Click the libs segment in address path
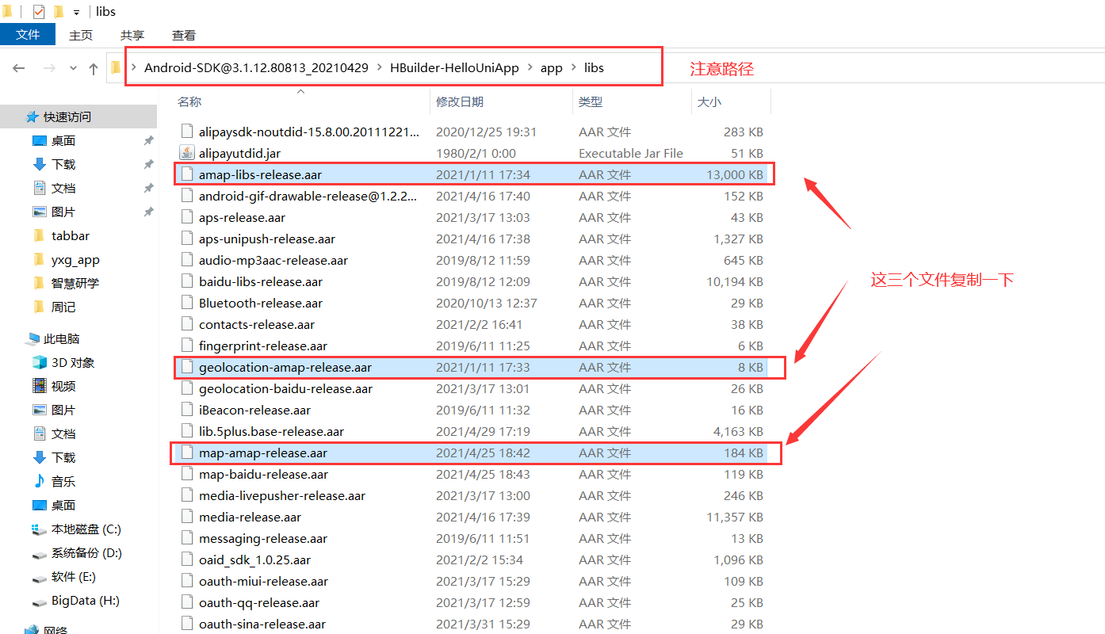This screenshot has width=1105, height=634. 594,68
